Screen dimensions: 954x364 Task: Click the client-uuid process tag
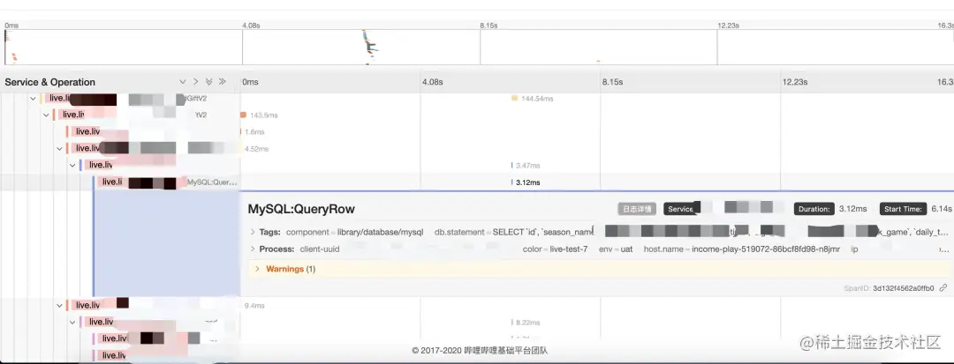tap(320, 249)
